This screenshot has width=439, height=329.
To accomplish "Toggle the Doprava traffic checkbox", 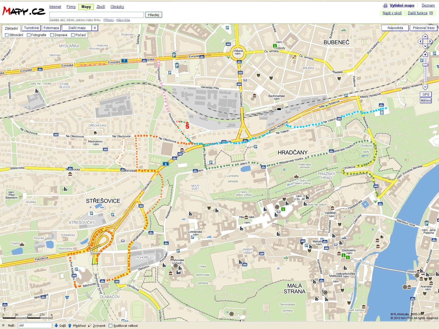I will pyautogui.click(x=52, y=35).
